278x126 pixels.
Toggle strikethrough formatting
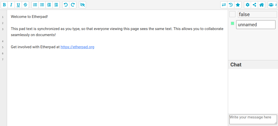tap(25, 5)
